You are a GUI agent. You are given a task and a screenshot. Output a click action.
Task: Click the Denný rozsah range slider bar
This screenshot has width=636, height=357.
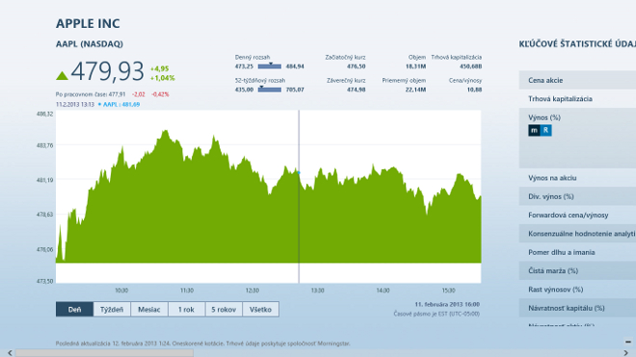pos(270,66)
